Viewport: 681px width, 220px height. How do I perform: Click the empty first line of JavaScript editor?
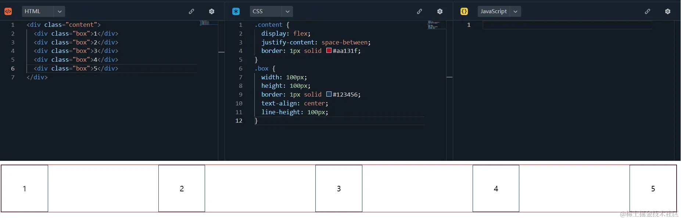pyautogui.click(x=567, y=25)
